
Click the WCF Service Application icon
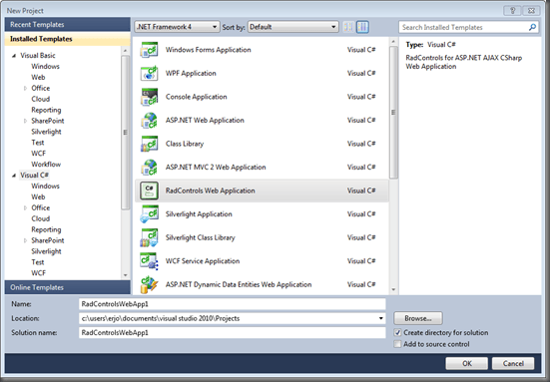(x=149, y=261)
